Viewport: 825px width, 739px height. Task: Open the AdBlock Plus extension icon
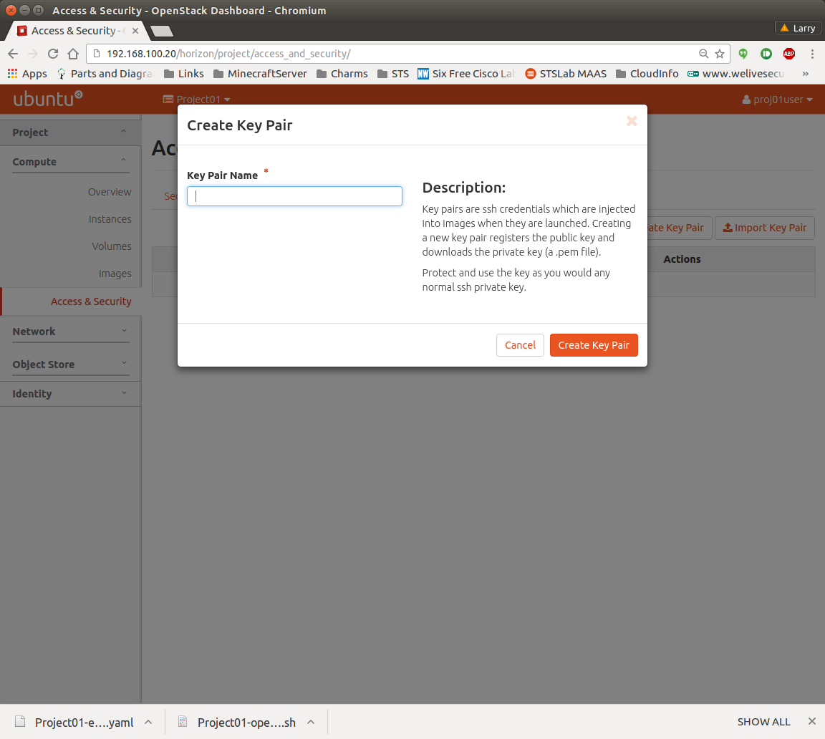point(788,54)
